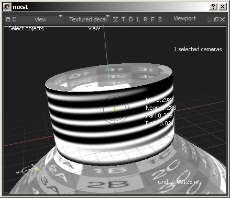Click the mxst application icon

click(x=7, y=7)
